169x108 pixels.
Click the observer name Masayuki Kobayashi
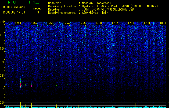coord(96,3)
